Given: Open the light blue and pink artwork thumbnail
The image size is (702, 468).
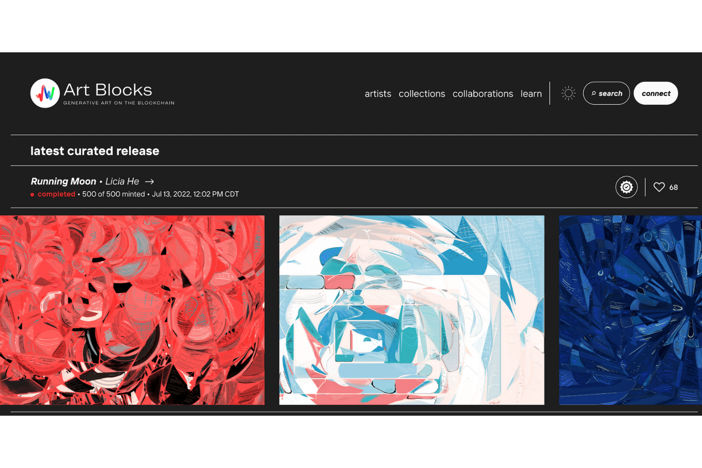Looking at the screenshot, I should 412,310.
